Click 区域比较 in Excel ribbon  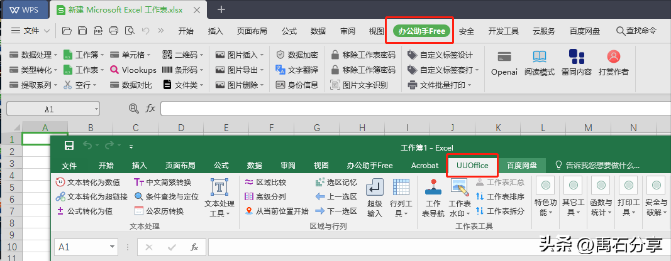click(265, 183)
